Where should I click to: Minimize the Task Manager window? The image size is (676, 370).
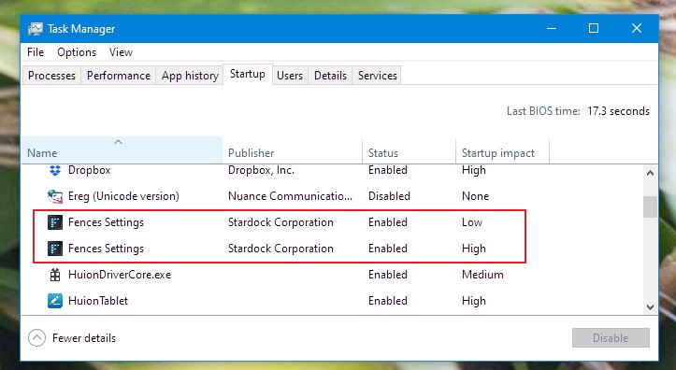click(552, 28)
